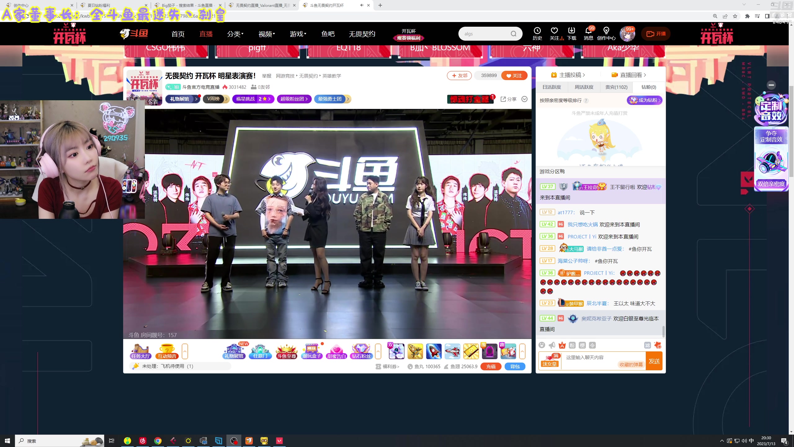Click the 令 icon above chat input
This screenshot has width=794, height=447.
[x=592, y=345]
